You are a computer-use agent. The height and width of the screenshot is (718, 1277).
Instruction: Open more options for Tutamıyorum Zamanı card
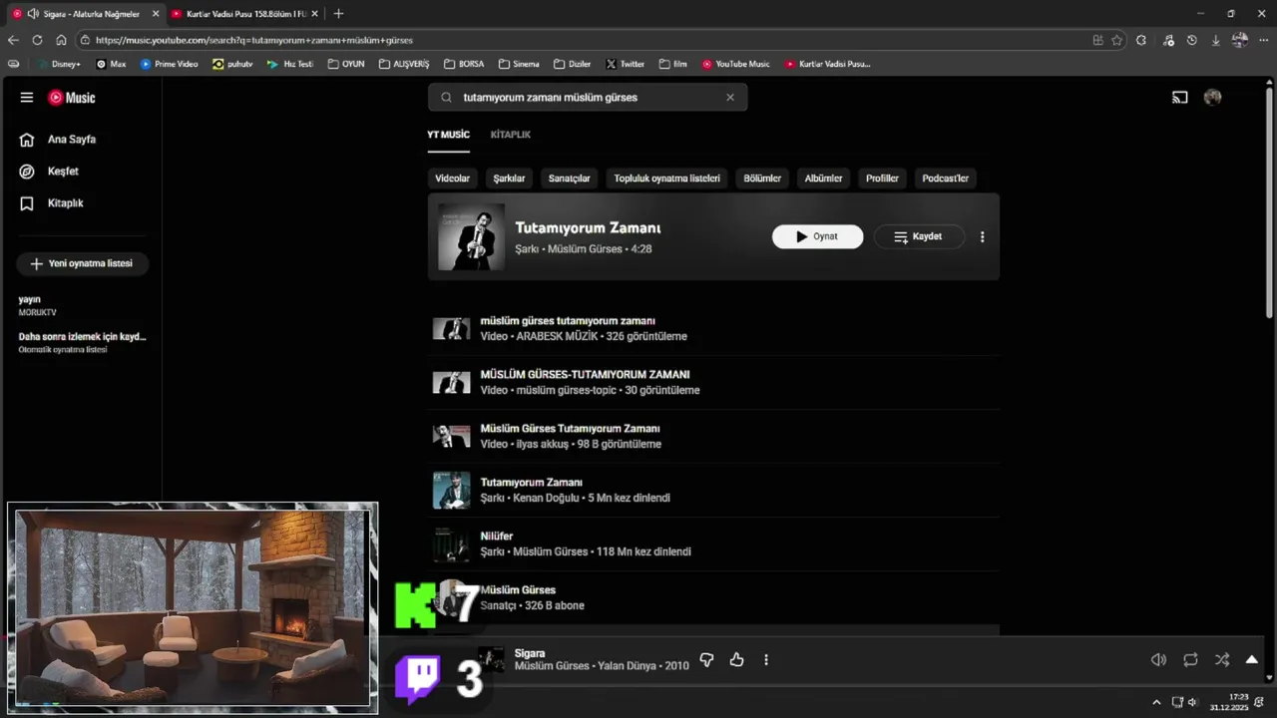[982, 237]
